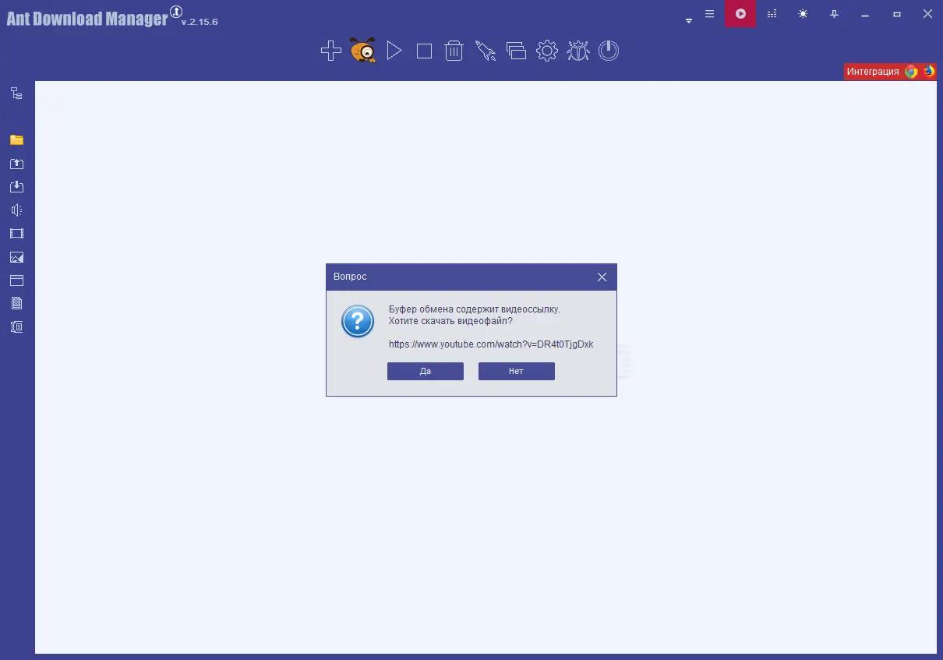This screenshot has width=943, height=660.
Task: Switch to the Files folder category
Action: point(16,140)
